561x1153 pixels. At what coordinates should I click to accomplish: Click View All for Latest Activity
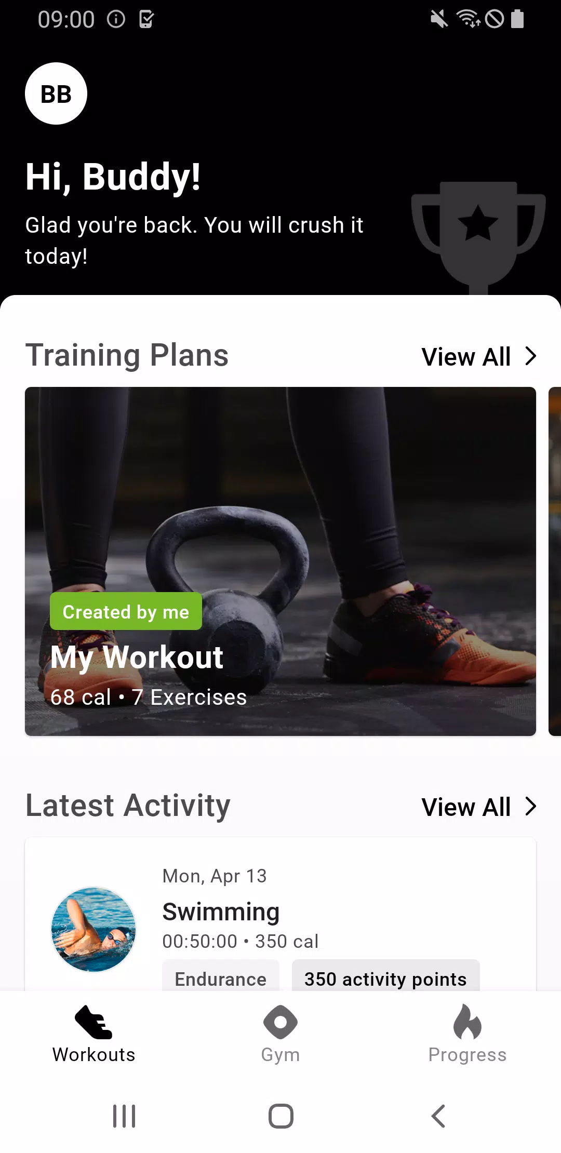tap(466, 807)
